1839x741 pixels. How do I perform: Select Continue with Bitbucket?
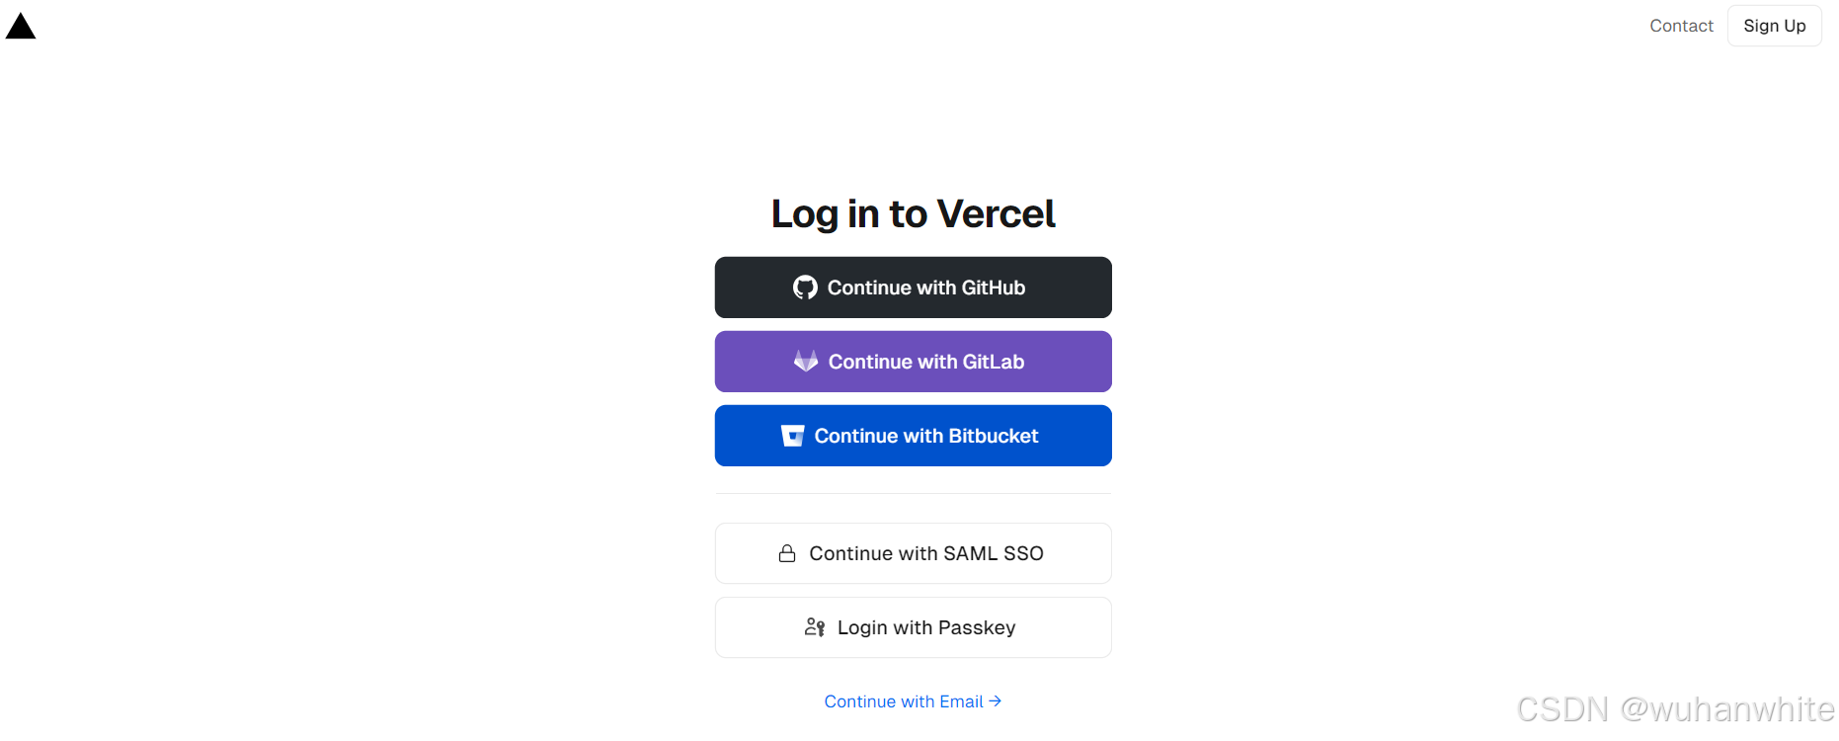(x=914, y=436)
